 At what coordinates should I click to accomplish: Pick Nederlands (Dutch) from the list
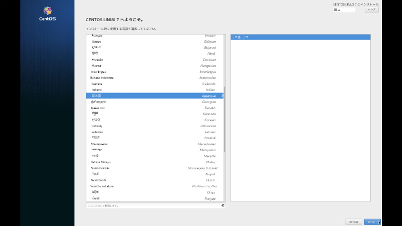pos(153,180)
